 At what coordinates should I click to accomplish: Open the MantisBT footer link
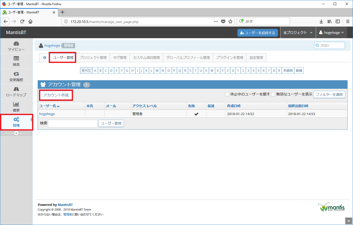(x=65, y=205)
